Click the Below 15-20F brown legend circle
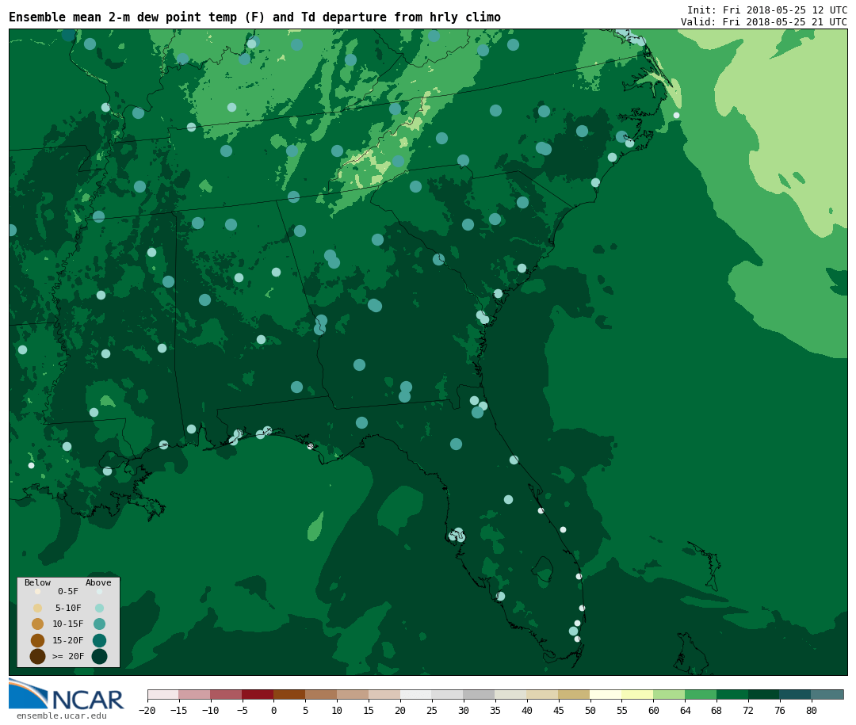The width and height of the screenshot is (856, 725). coord(38,640)
